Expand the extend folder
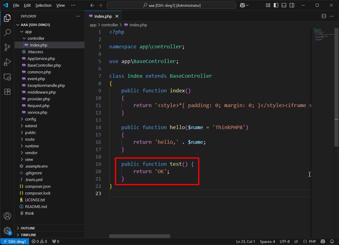Image resolution: width=339 pixels, height=245 pixels. pyautogui.click(x=50, y=126)
